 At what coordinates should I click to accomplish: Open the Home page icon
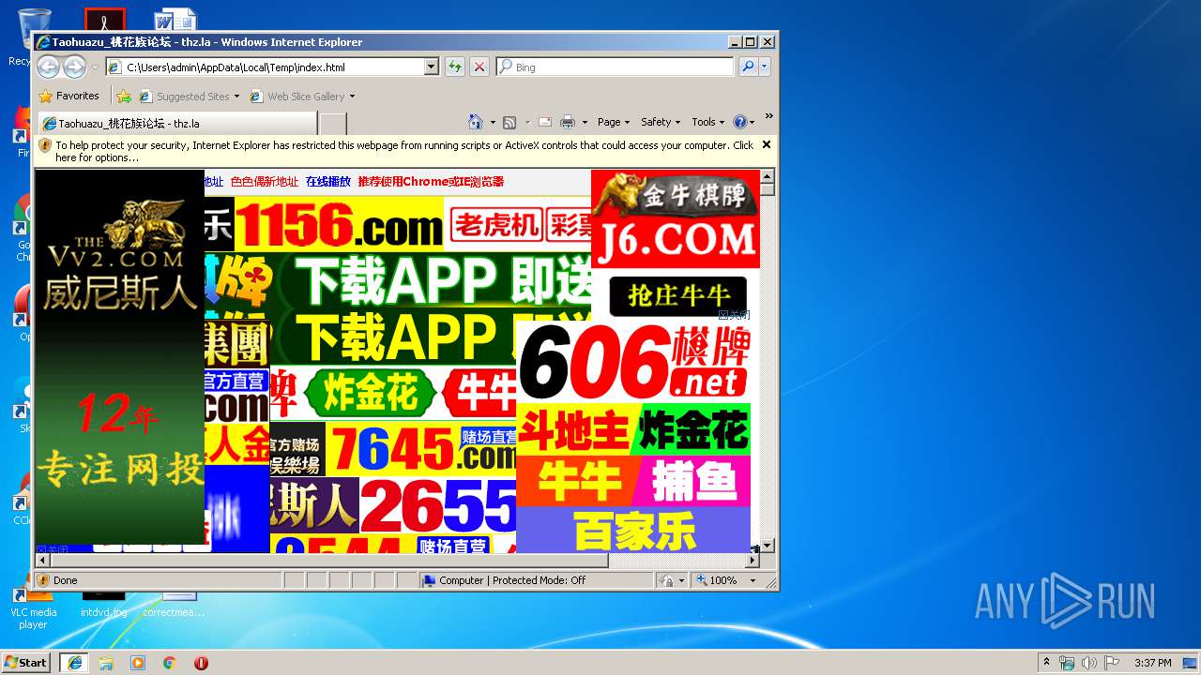(476, 122)
